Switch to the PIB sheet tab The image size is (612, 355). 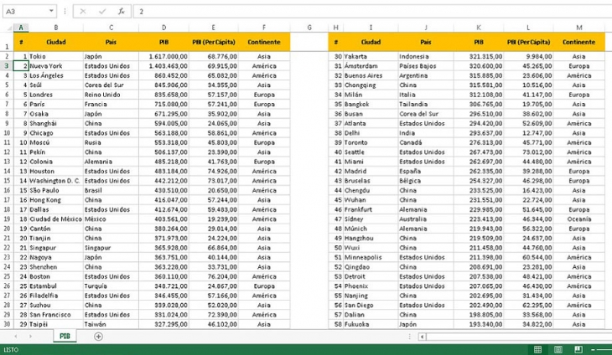pos(65,336)
